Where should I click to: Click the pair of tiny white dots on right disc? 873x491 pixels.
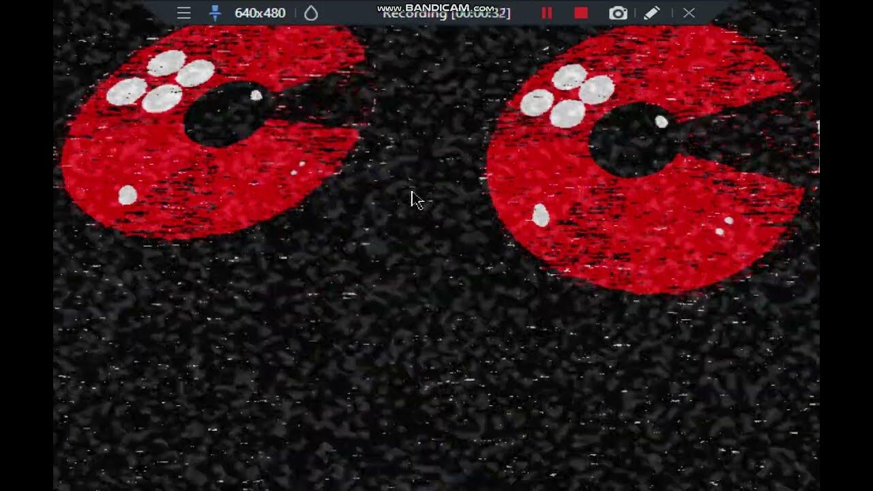724,226
